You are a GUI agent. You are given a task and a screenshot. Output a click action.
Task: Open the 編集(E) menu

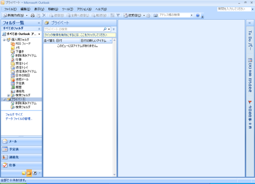[x=25, y=9]
